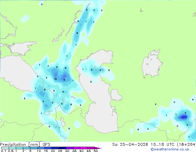Click the "0.1" legend scale label
This screenshot has height=152, width=196.
pos(3,151)
